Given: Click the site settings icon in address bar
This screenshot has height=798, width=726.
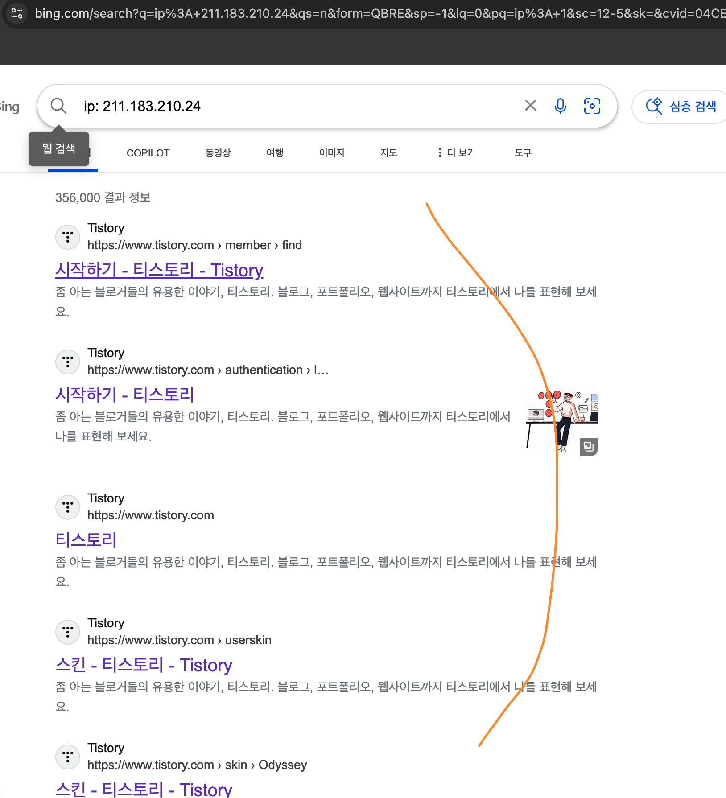Looking at the screenshot, I should tap(17, 13).
